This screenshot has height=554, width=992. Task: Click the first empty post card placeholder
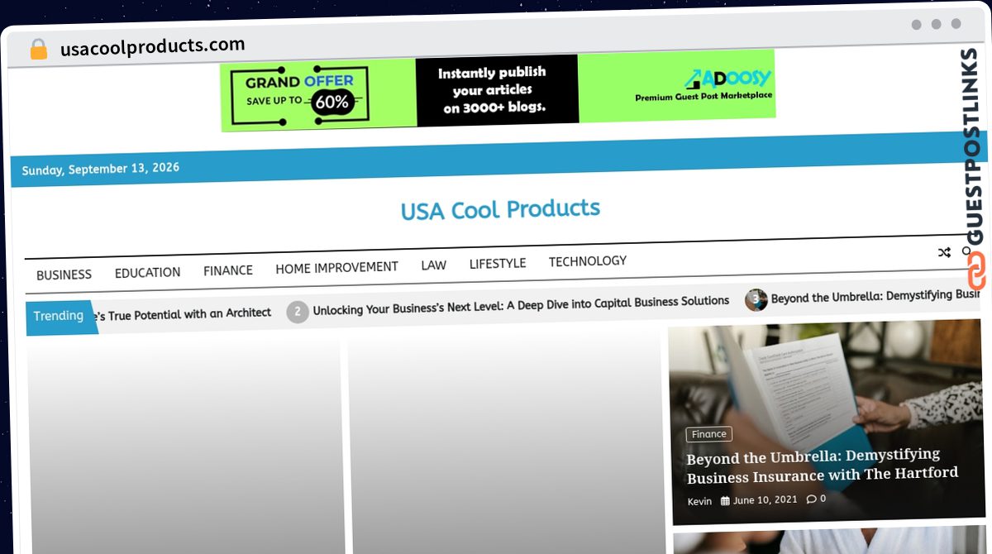186,447
